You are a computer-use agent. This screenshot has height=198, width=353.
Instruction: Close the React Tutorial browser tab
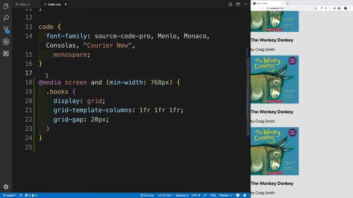282,3
